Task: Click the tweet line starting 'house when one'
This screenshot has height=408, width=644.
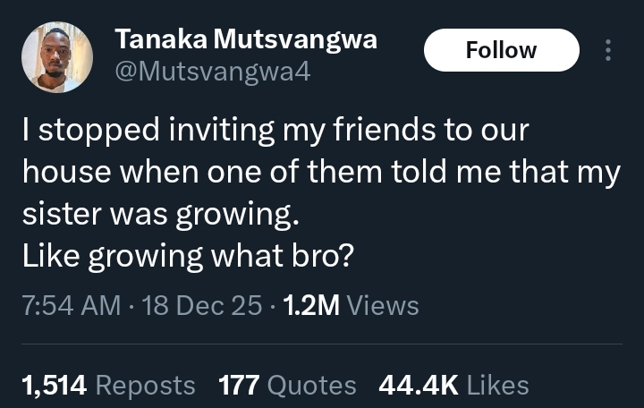Action: 320,173
